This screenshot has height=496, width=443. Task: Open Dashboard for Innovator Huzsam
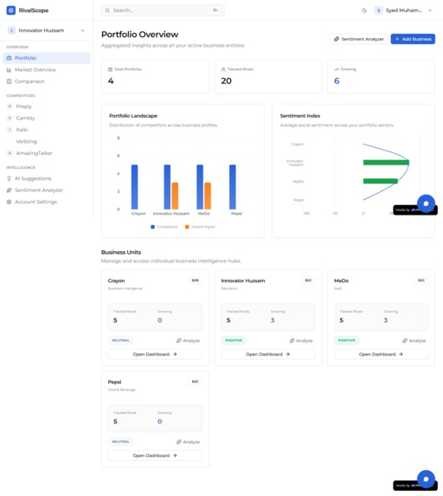pyautogui.click(x=268, y=354)
